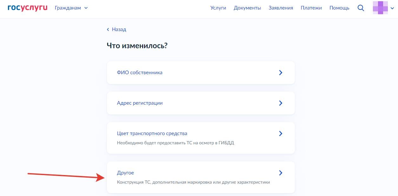Click the chevron on the Цвет транспортного средства card

click(x=281, y=133)
